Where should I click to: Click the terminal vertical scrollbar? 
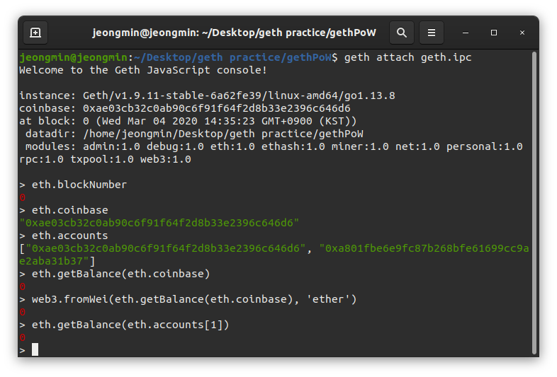coord(534,203)
